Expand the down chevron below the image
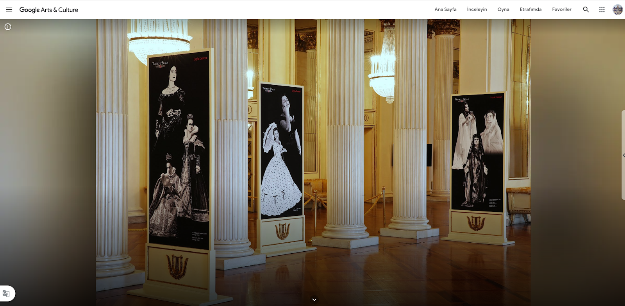Screen dimensions: 625x306 [x=314, y=300]
